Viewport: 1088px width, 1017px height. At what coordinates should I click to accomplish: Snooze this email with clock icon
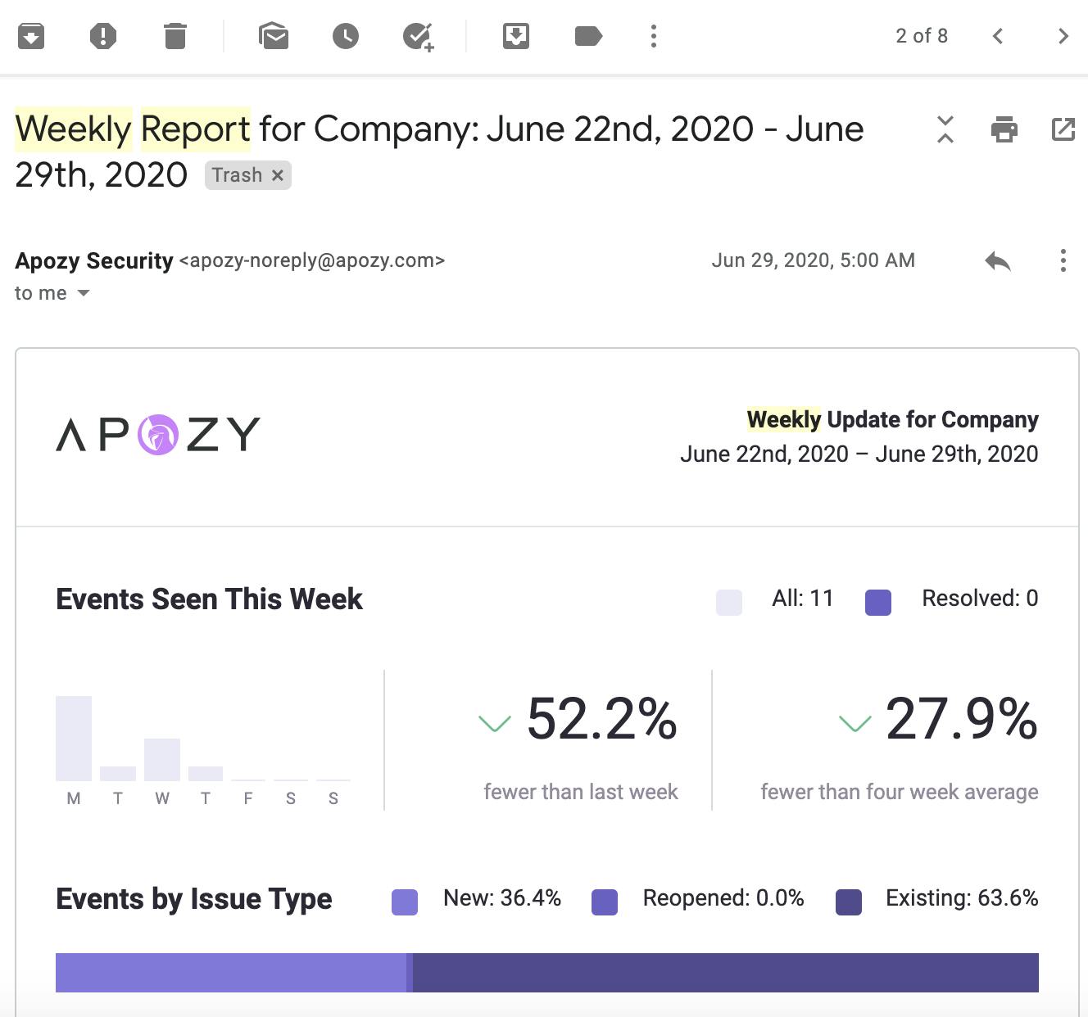[346, 36]
